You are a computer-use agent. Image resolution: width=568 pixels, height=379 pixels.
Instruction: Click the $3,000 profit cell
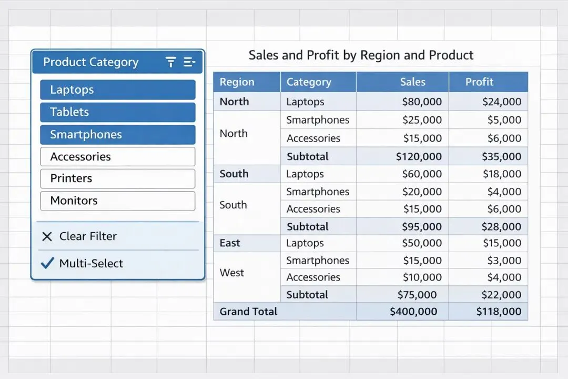click(x=488, y=261)
